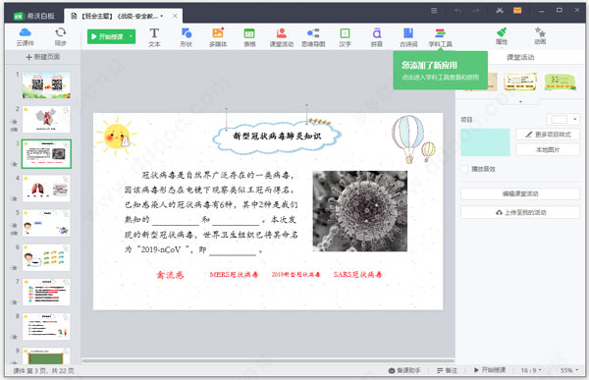Select the 文本 text tool
The width and height of the screenshot is (589, 380).
[x=154, y=37]
